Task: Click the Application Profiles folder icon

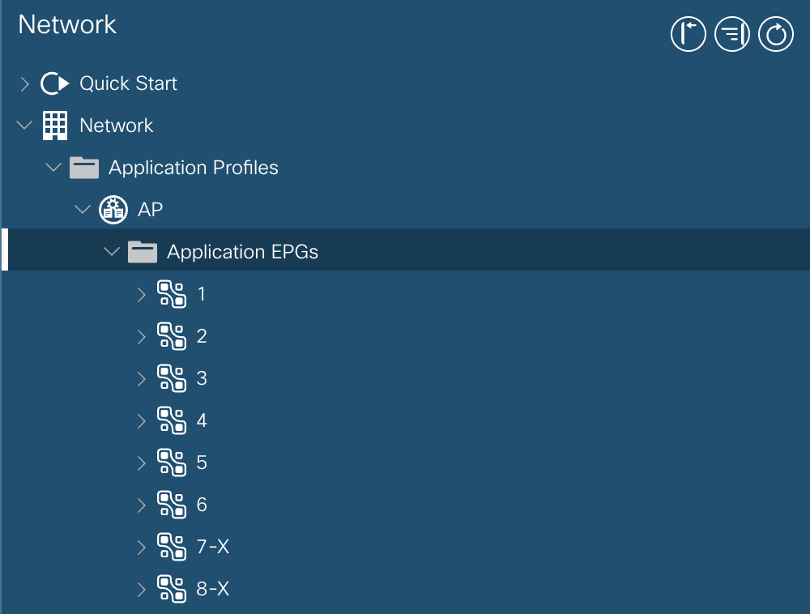Action: pos(84,167)
